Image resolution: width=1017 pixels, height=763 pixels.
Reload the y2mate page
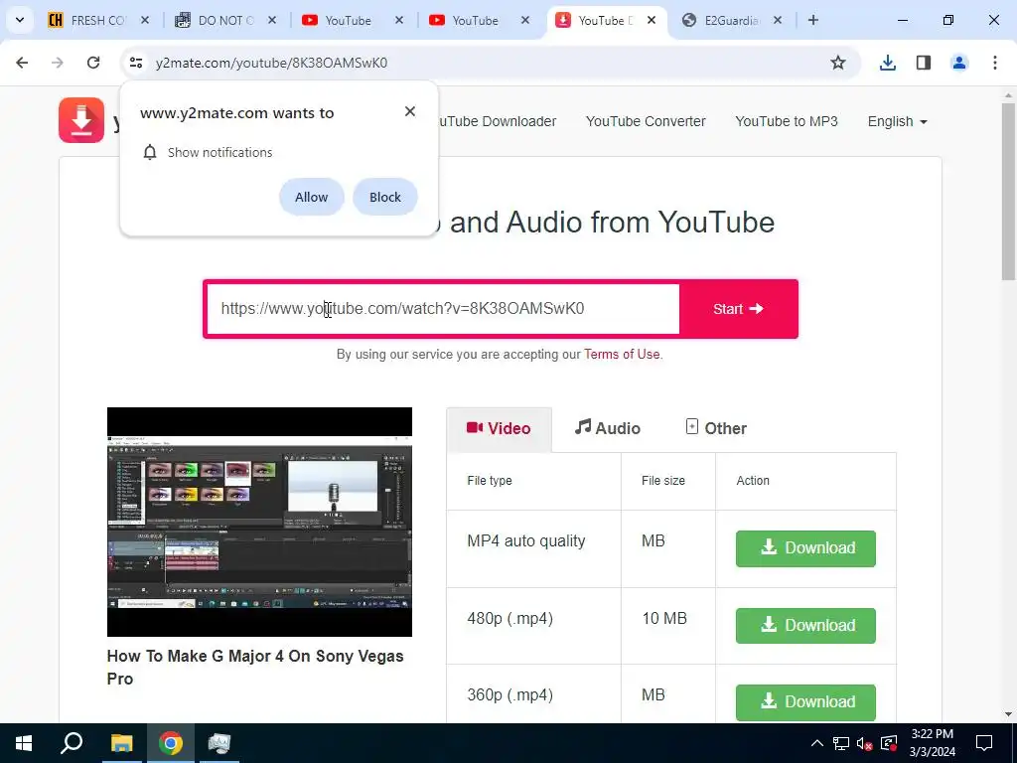pos(93,63)
